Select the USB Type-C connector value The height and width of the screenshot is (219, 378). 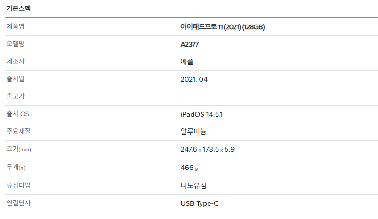click(199, 203)
